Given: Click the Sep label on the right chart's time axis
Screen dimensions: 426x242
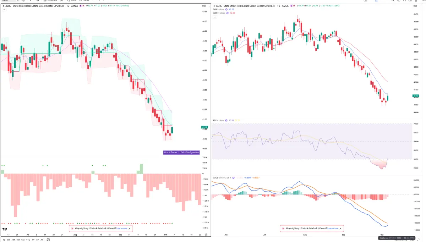Looking at the screenshot, I should tap(343, 235).
